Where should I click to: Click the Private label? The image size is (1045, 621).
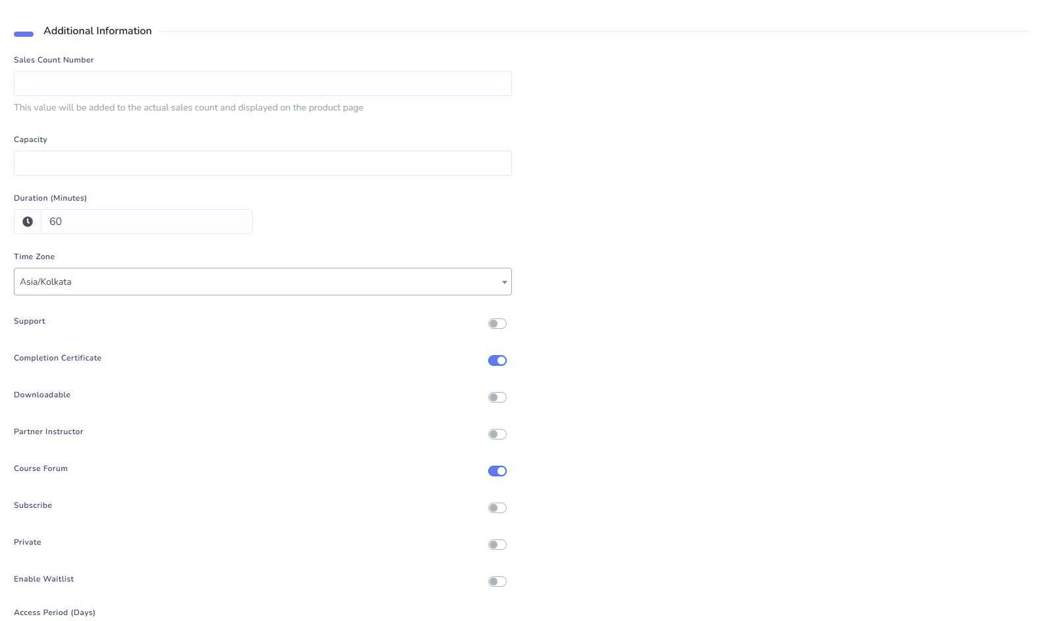click(x=28, y=542)
